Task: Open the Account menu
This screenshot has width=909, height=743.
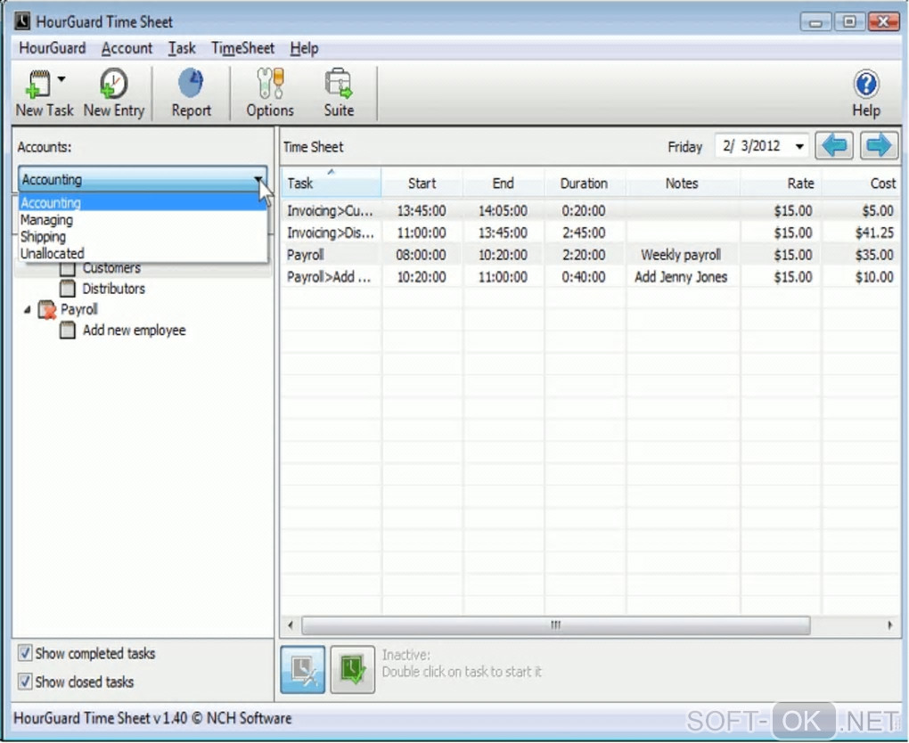Action: point(127,48)
